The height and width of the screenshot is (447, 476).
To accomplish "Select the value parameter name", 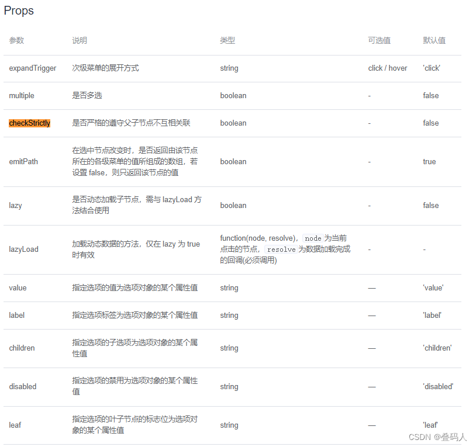I will [x=18, y=287].
